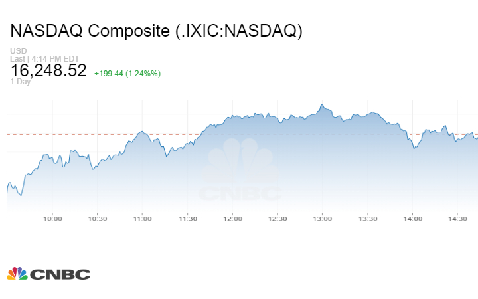Viewport: 478px width, 299px height.
Task: Click the green +199.44 (1.24%) change value
Action: [127, 73]
